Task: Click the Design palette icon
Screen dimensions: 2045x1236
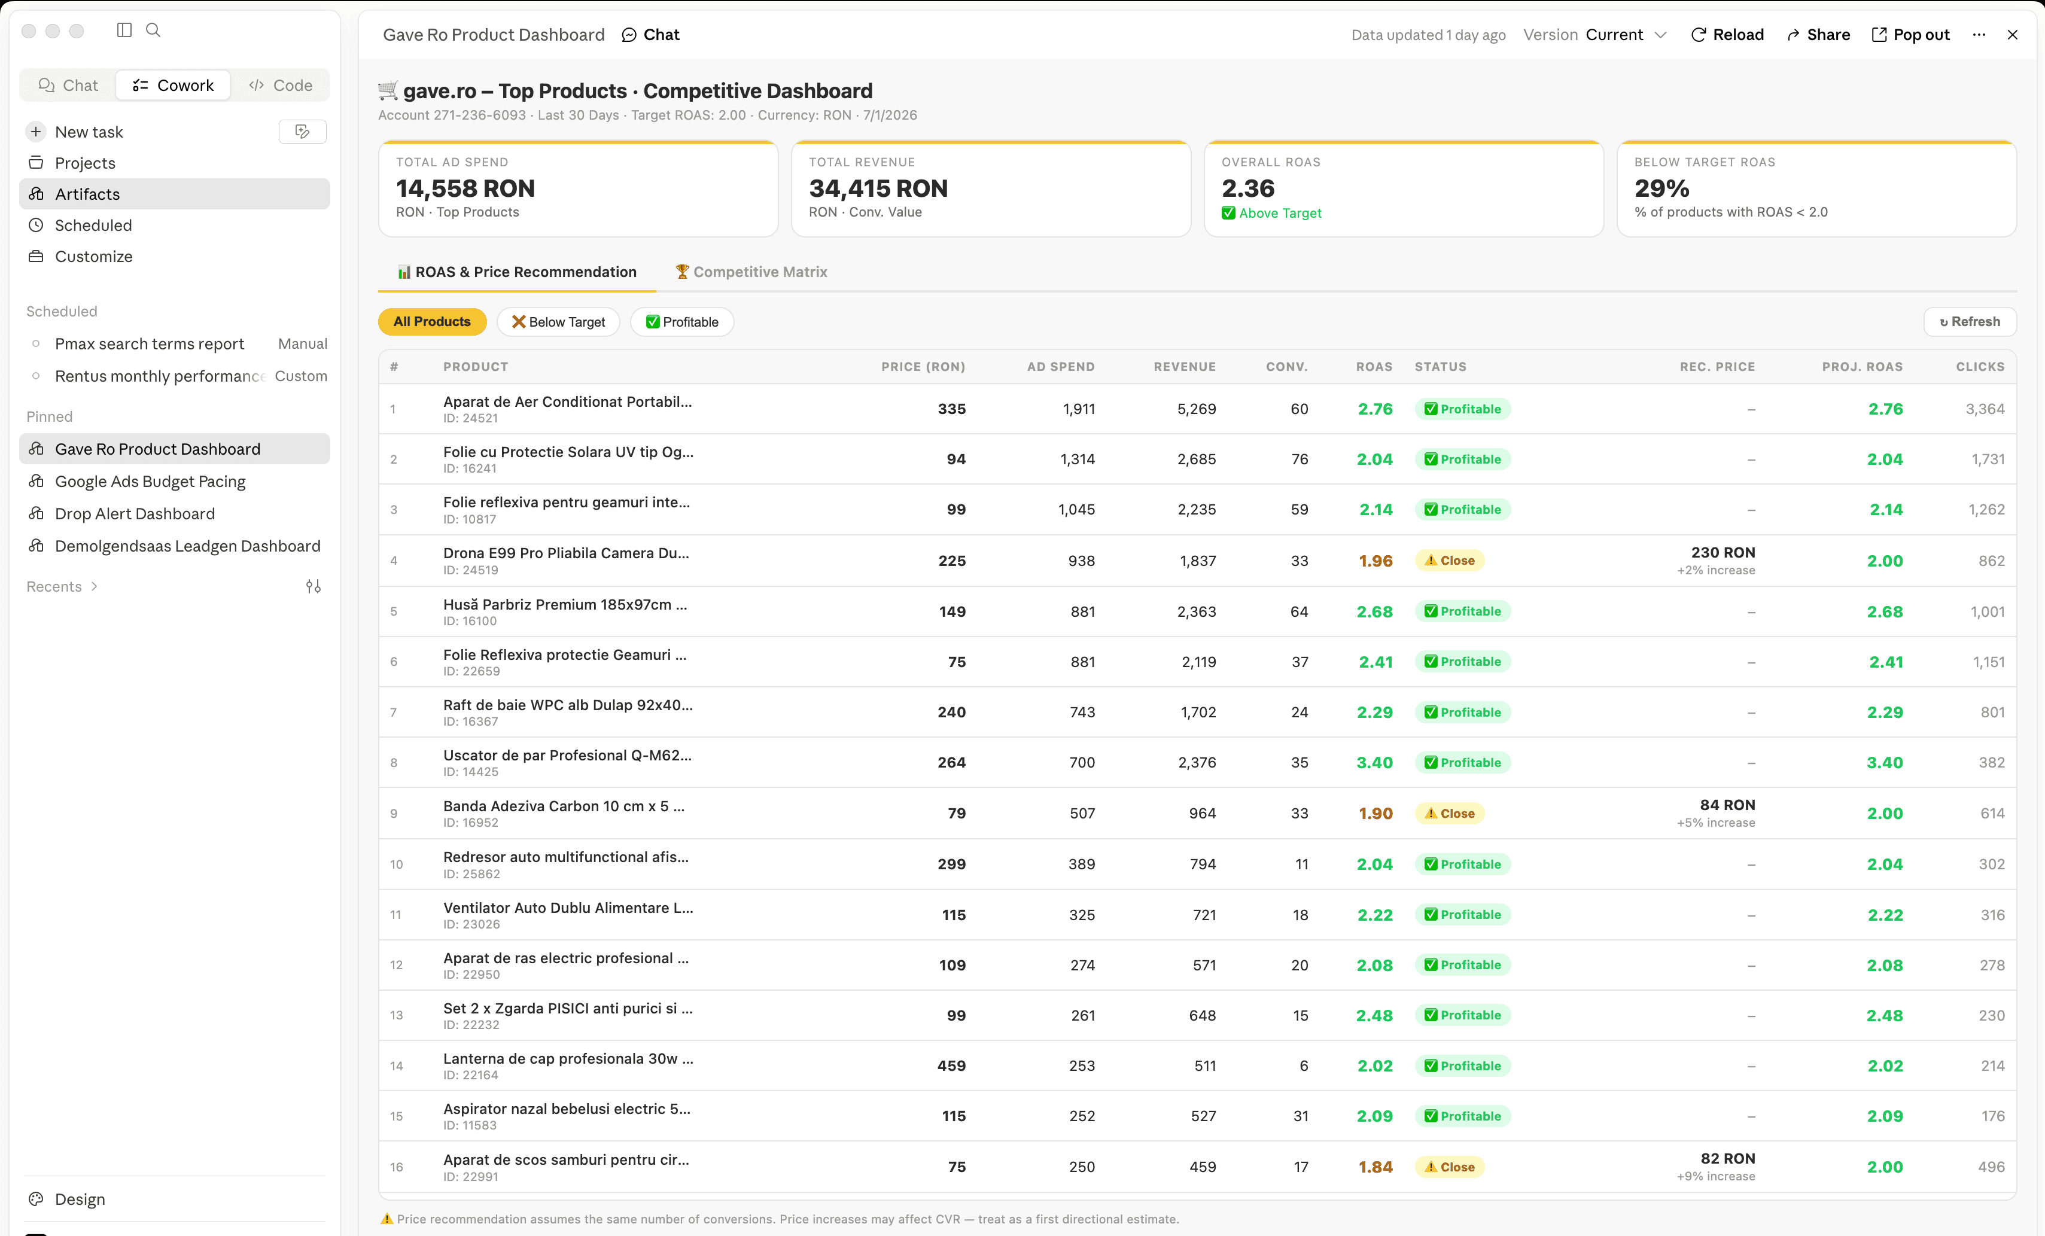Action: click(36, 1199)
